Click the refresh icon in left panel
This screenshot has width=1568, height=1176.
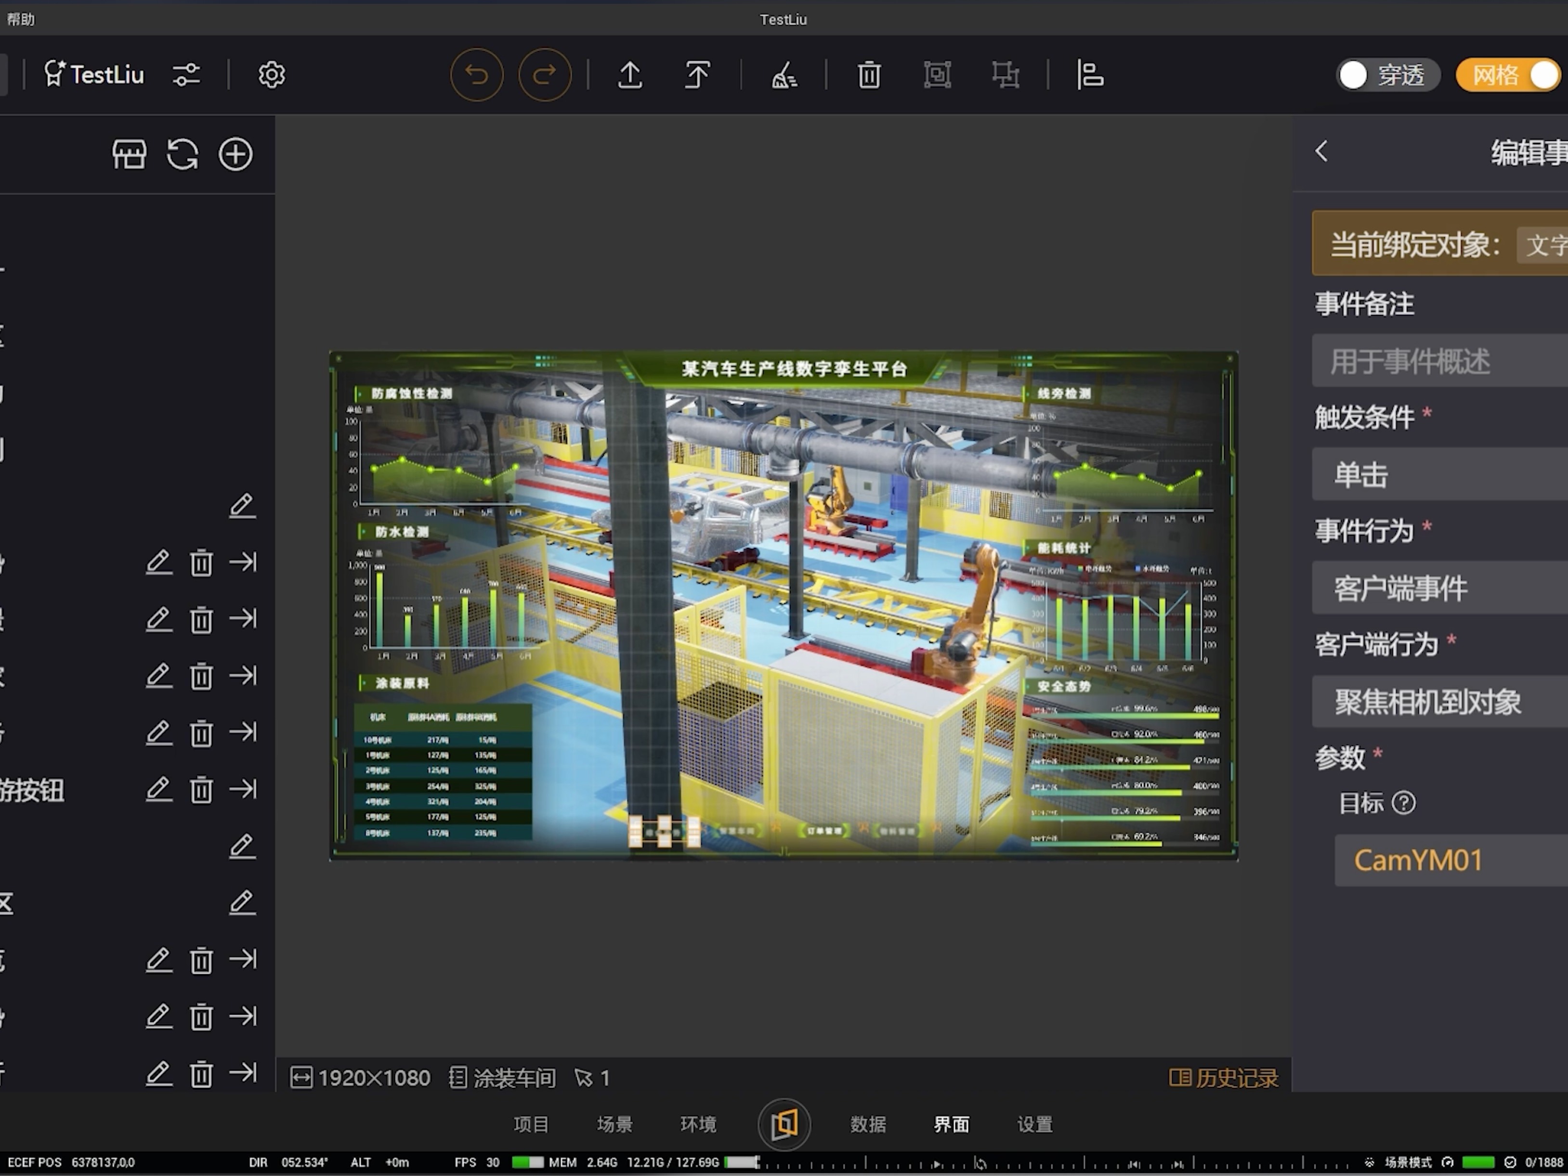point(182,154)
